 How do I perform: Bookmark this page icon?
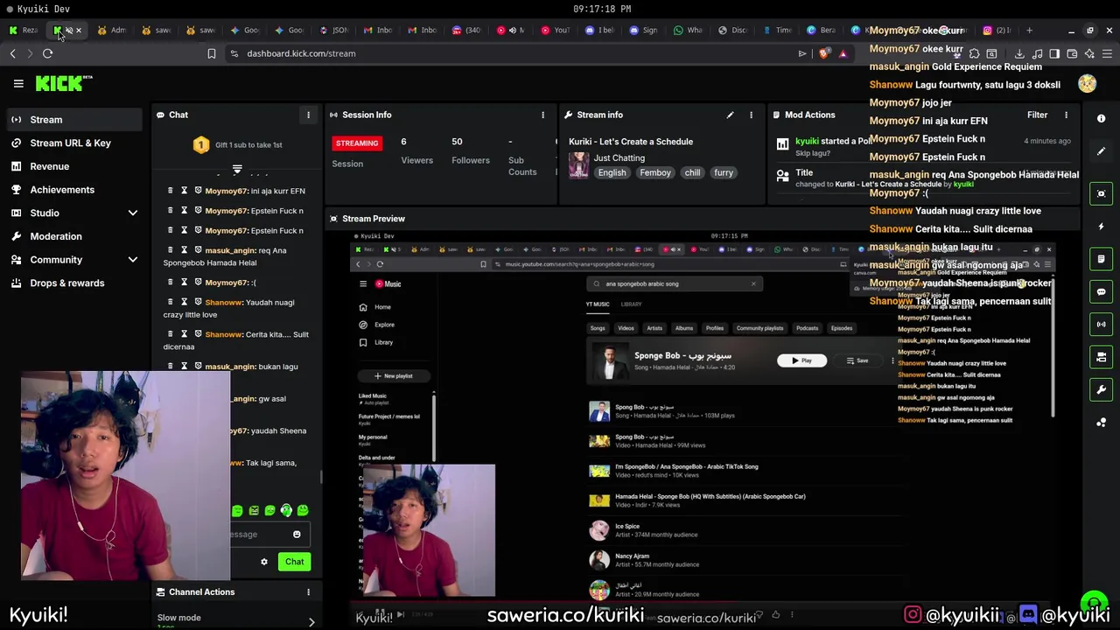211,53
